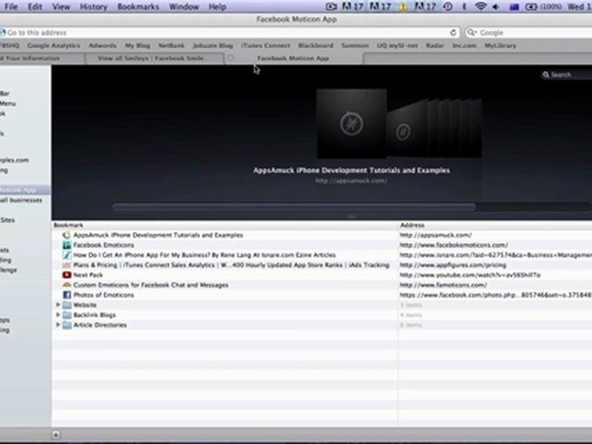592x444 pixels.
Task: Open the History menu
Action: click(93, 7)
